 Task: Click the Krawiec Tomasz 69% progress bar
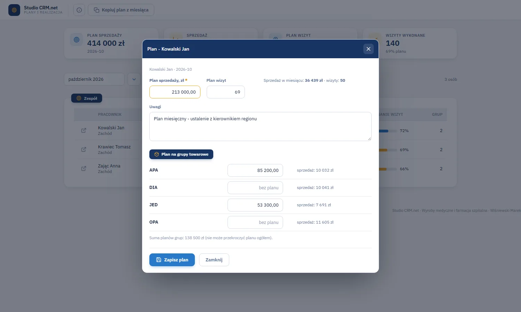pos(388,150)
